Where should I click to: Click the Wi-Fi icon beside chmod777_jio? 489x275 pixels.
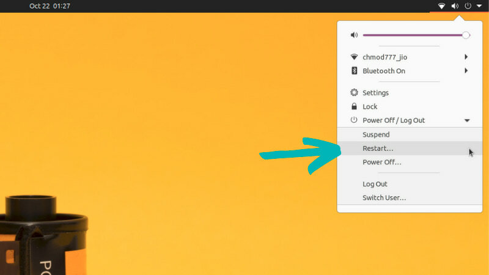pos(354,57)
